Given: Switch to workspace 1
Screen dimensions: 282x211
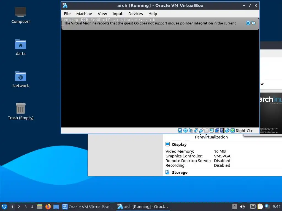Looking at the screenshot, I should (x=12, y=207).
